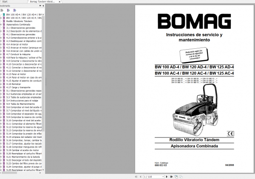Open bookmark 5.15 Limpieza del radiador
Viewport: 255px width, 179px height.
click(24, 137)
